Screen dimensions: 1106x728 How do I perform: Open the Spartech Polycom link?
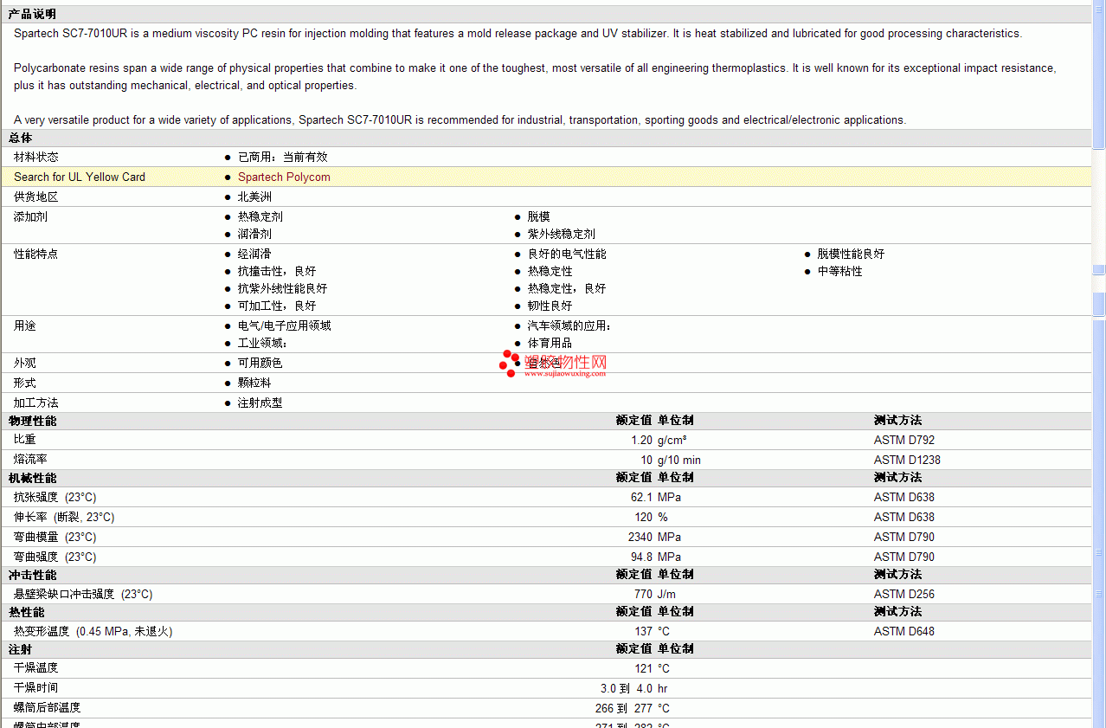pyautogui.click(x=284, y=177)
